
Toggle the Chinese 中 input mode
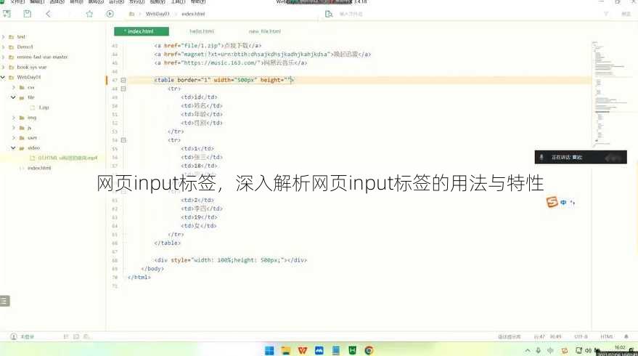click(563, 203)
